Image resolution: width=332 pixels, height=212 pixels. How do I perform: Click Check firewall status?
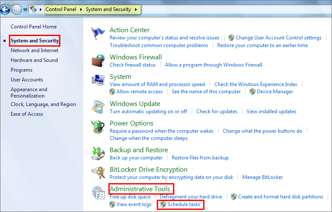coord(133,65)
